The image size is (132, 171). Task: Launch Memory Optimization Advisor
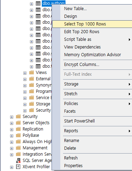click(92, 55)
